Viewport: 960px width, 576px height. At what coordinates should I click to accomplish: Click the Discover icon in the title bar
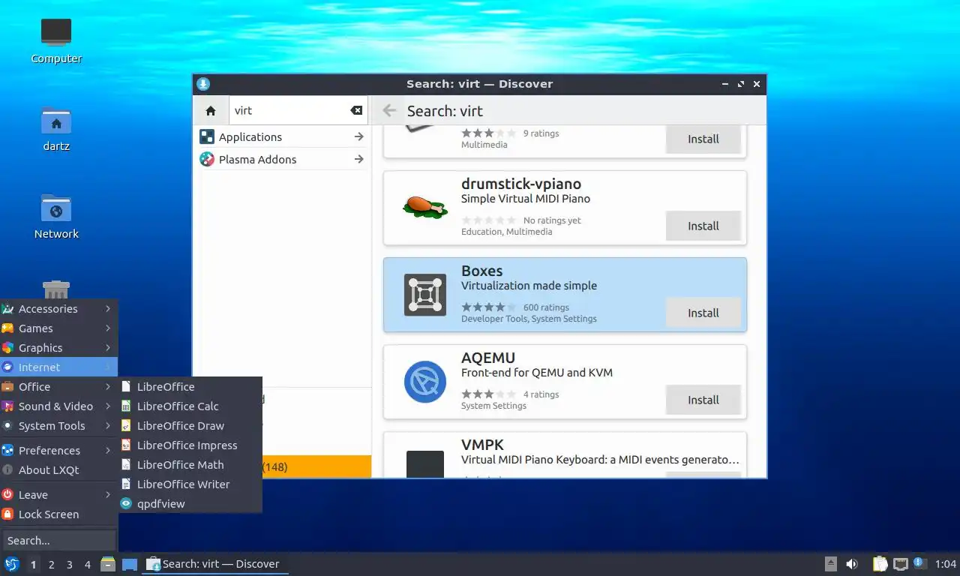tap(203, 84)
